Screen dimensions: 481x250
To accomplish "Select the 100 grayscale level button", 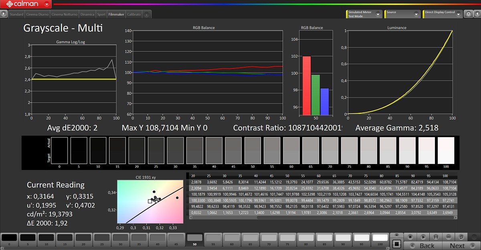I will click(380, 240).
